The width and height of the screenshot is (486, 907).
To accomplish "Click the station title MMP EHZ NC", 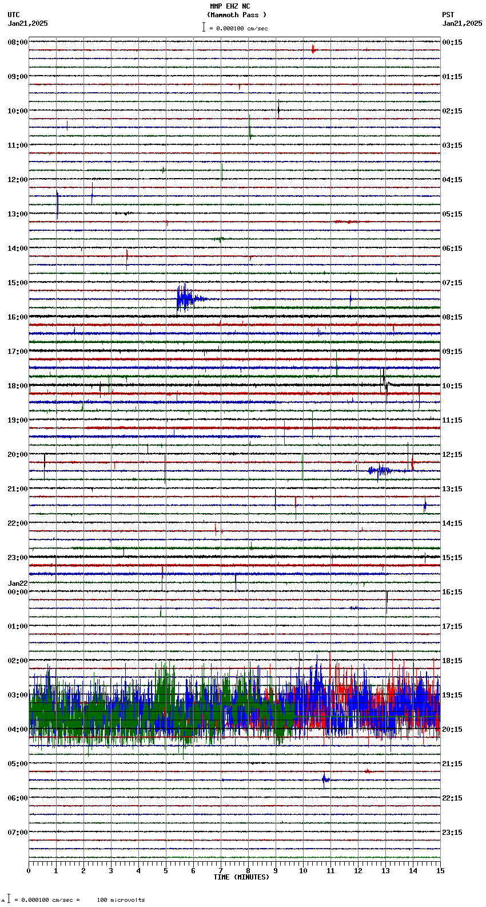I will pyautogui.click(x=230, y=6).
